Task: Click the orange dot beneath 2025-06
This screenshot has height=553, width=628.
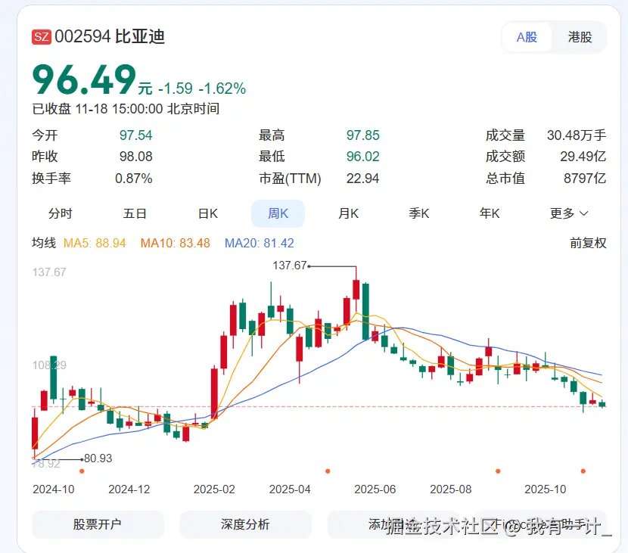Action: click(328, 471)
